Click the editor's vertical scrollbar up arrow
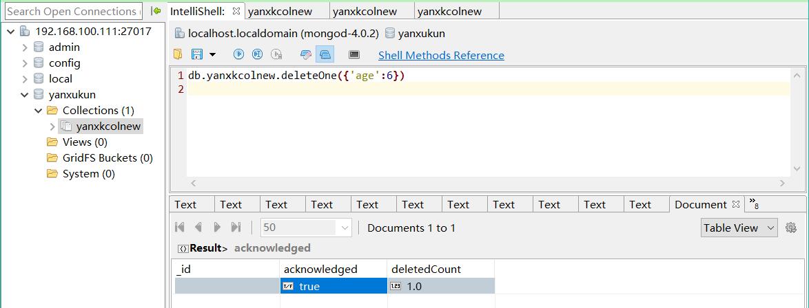Viewport: 809px width, 308px height. [797, 76]
